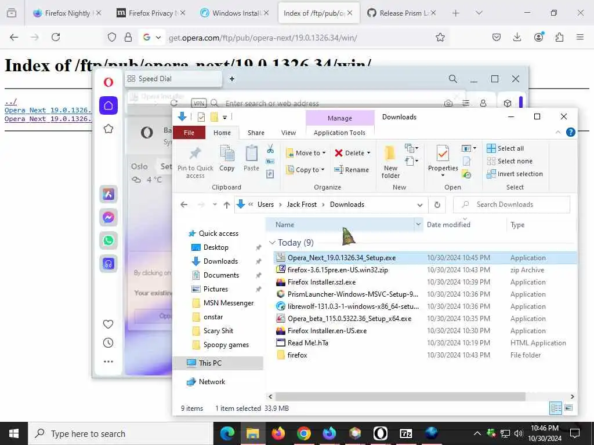The height and width of the screenshot is (445, 594).
Task: Click Windows Start button
Action: (14, 433)
